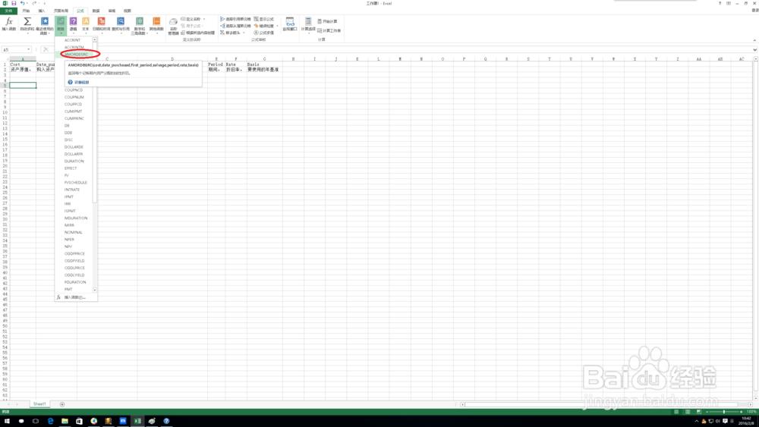Click the help icon in the AMORDEGRC tooltip
This screenshot has height=427, width=759.
click(x=70, y=82)
